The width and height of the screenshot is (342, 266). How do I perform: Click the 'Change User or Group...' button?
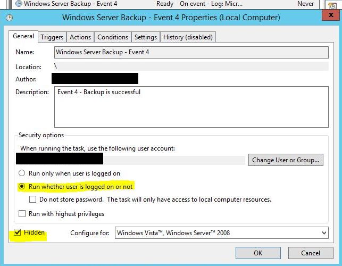[286, 160]
